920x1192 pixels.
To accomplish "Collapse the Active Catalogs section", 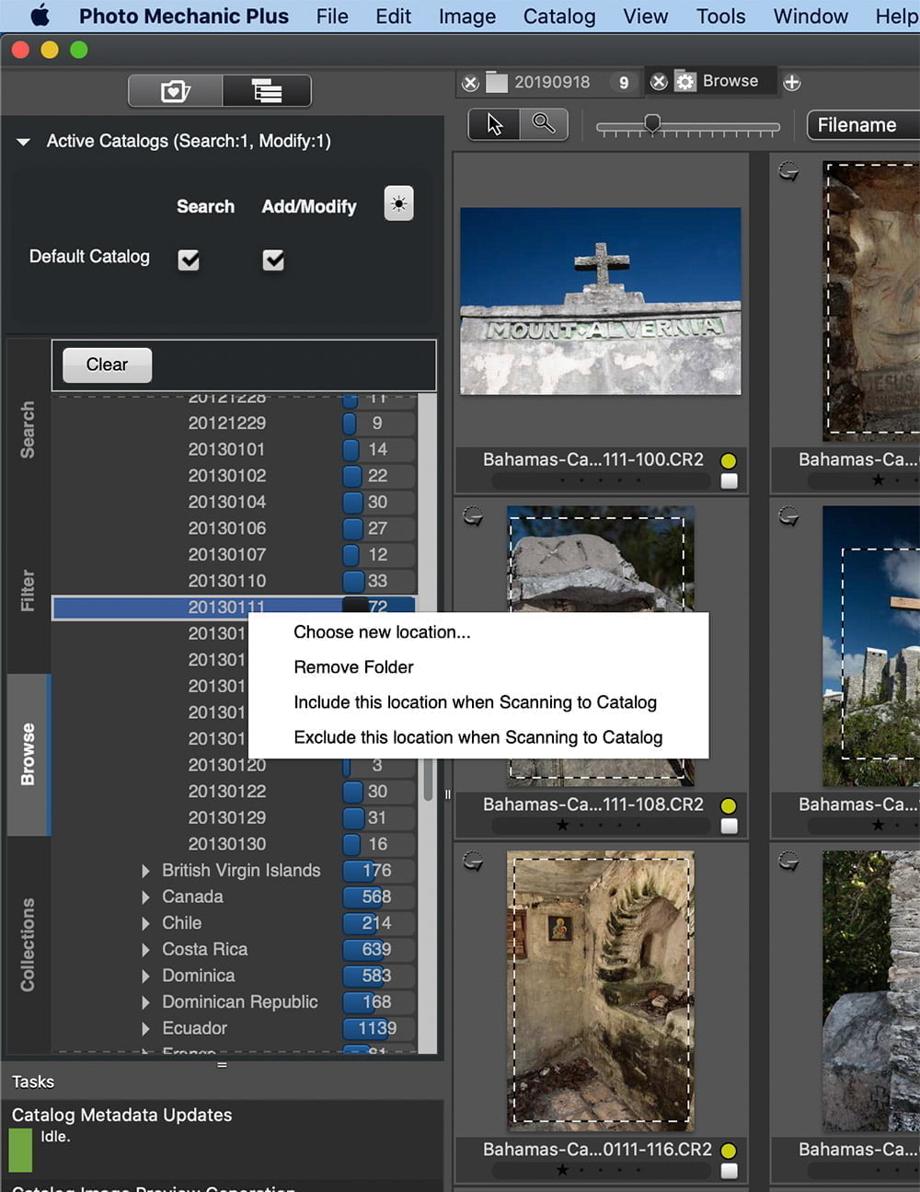I will click(x=24, y=142).
